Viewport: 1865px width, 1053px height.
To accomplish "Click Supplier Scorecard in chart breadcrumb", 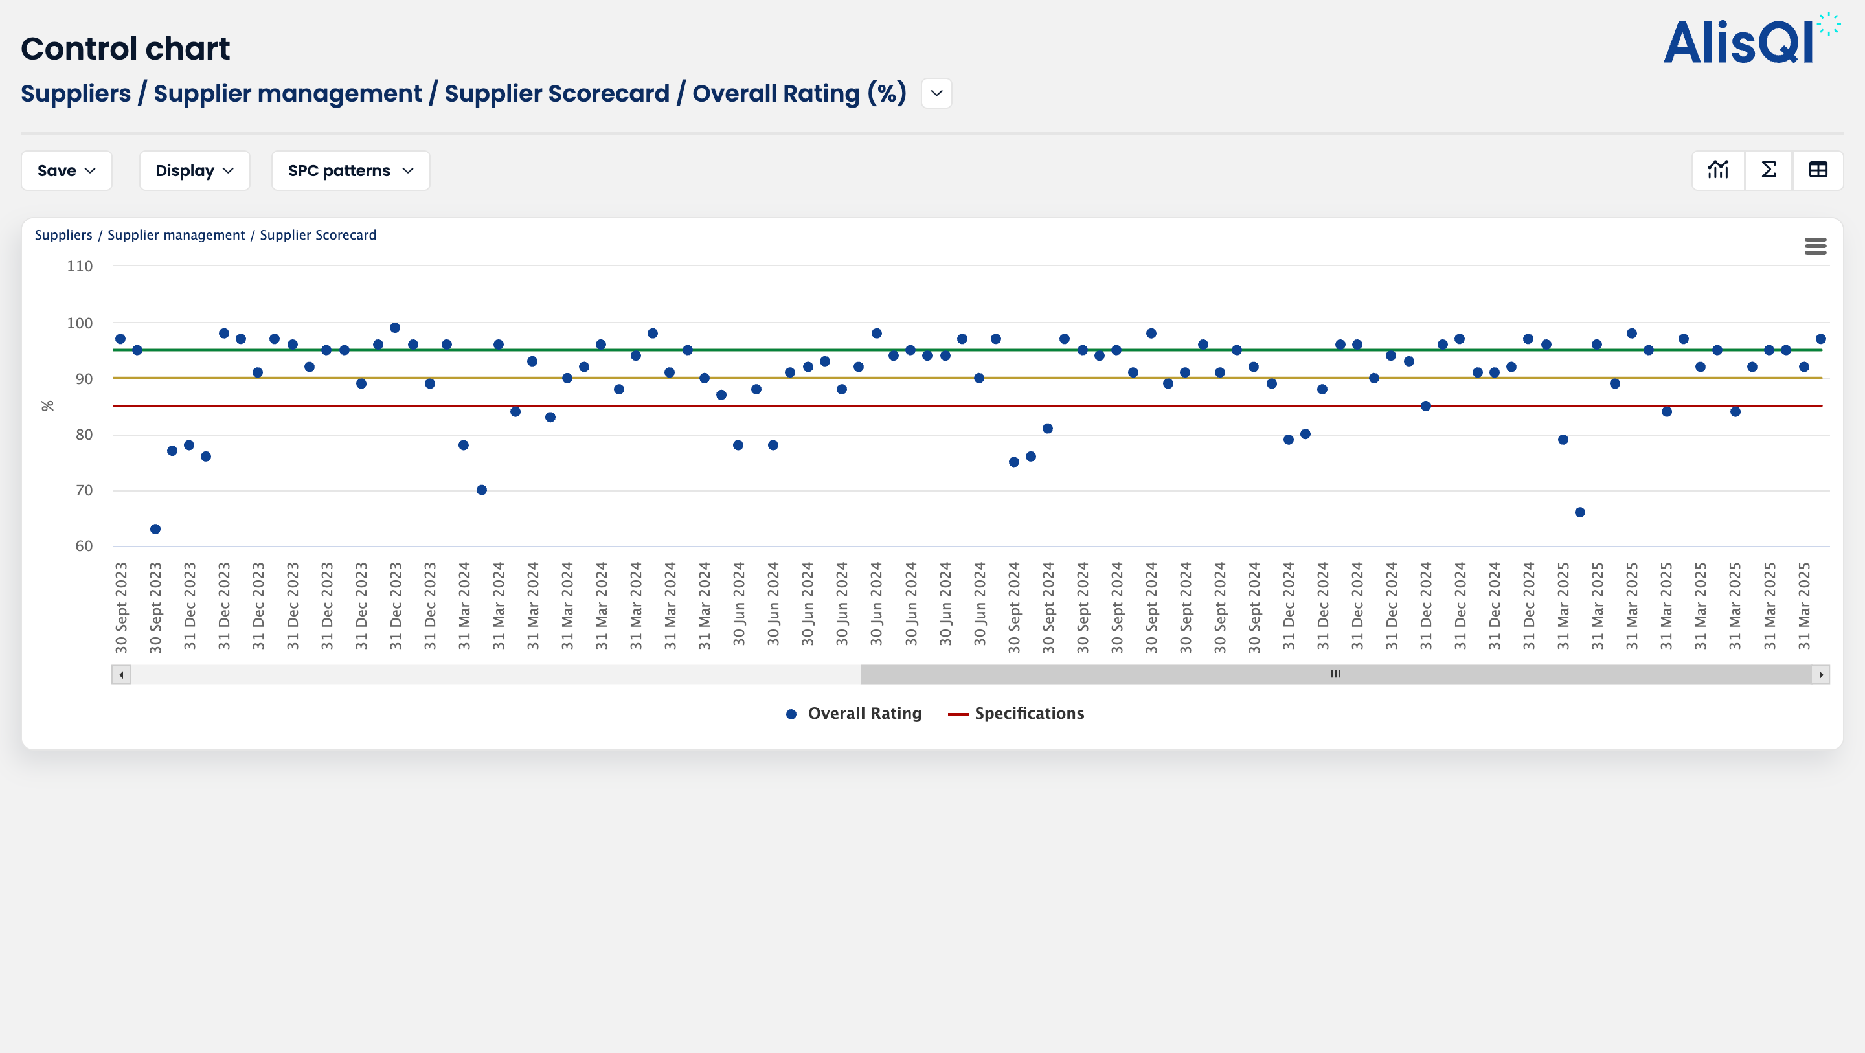I will (x=318, y=235).
